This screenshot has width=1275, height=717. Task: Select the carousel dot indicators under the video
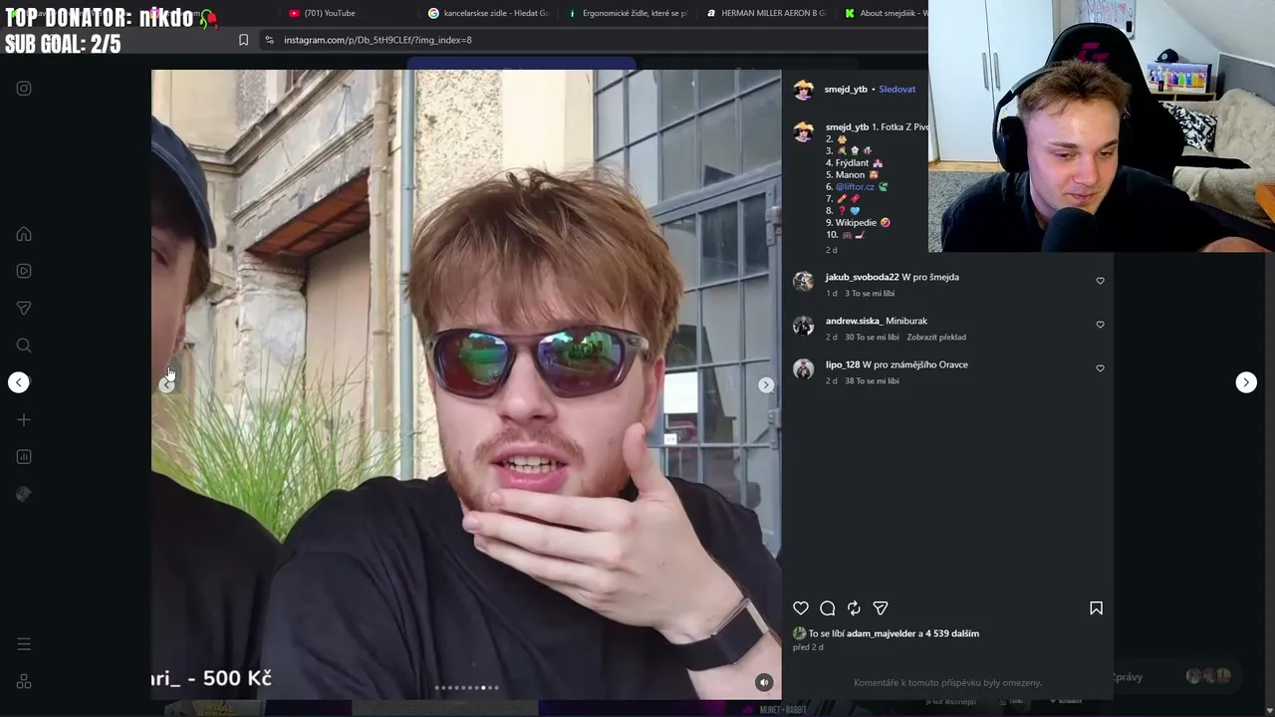[467, 687]
